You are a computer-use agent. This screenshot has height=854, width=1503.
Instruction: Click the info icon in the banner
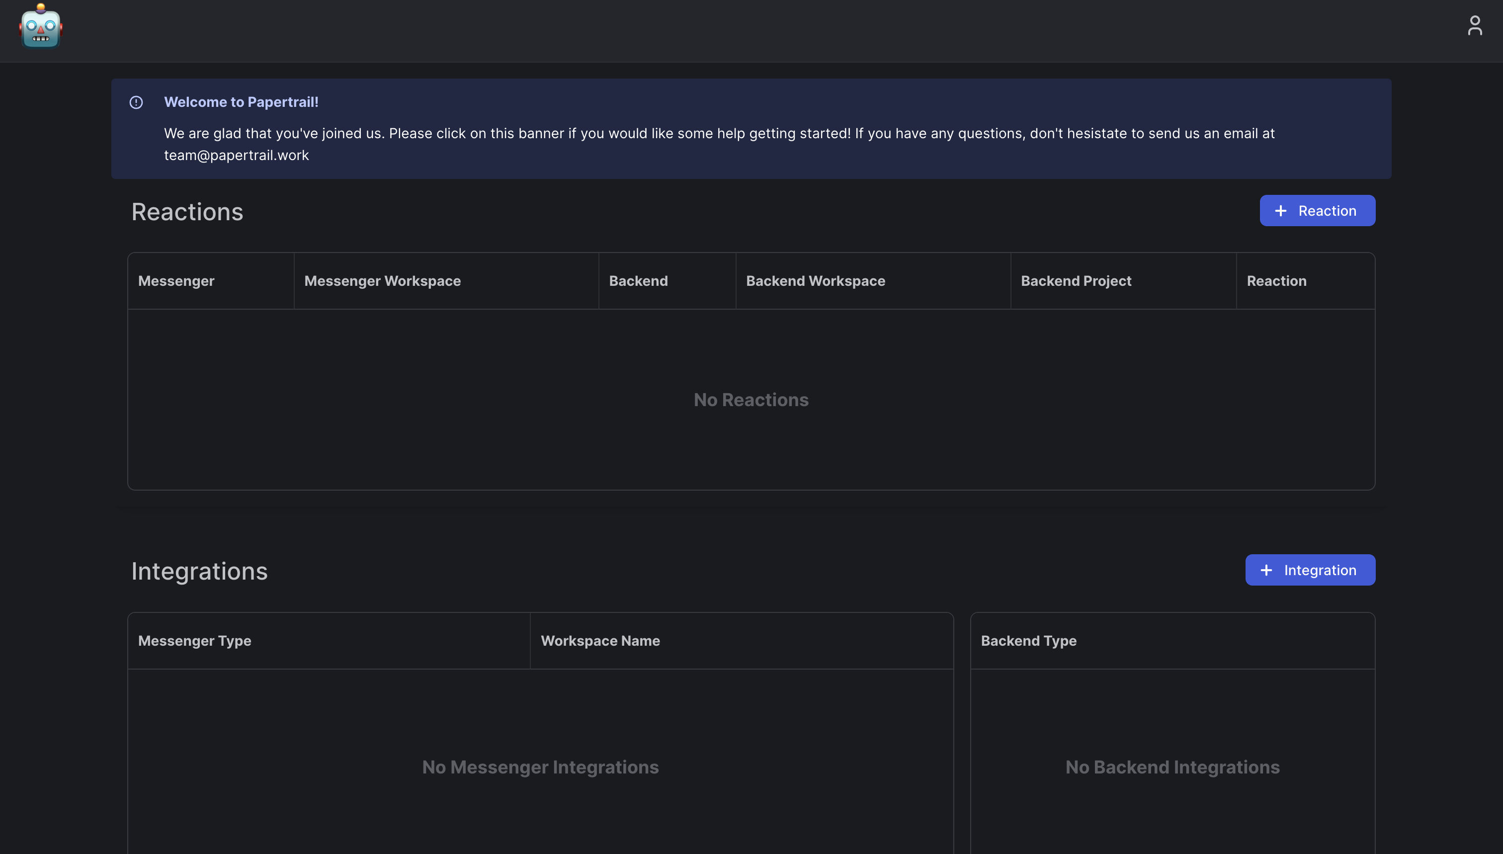(136, 102)
